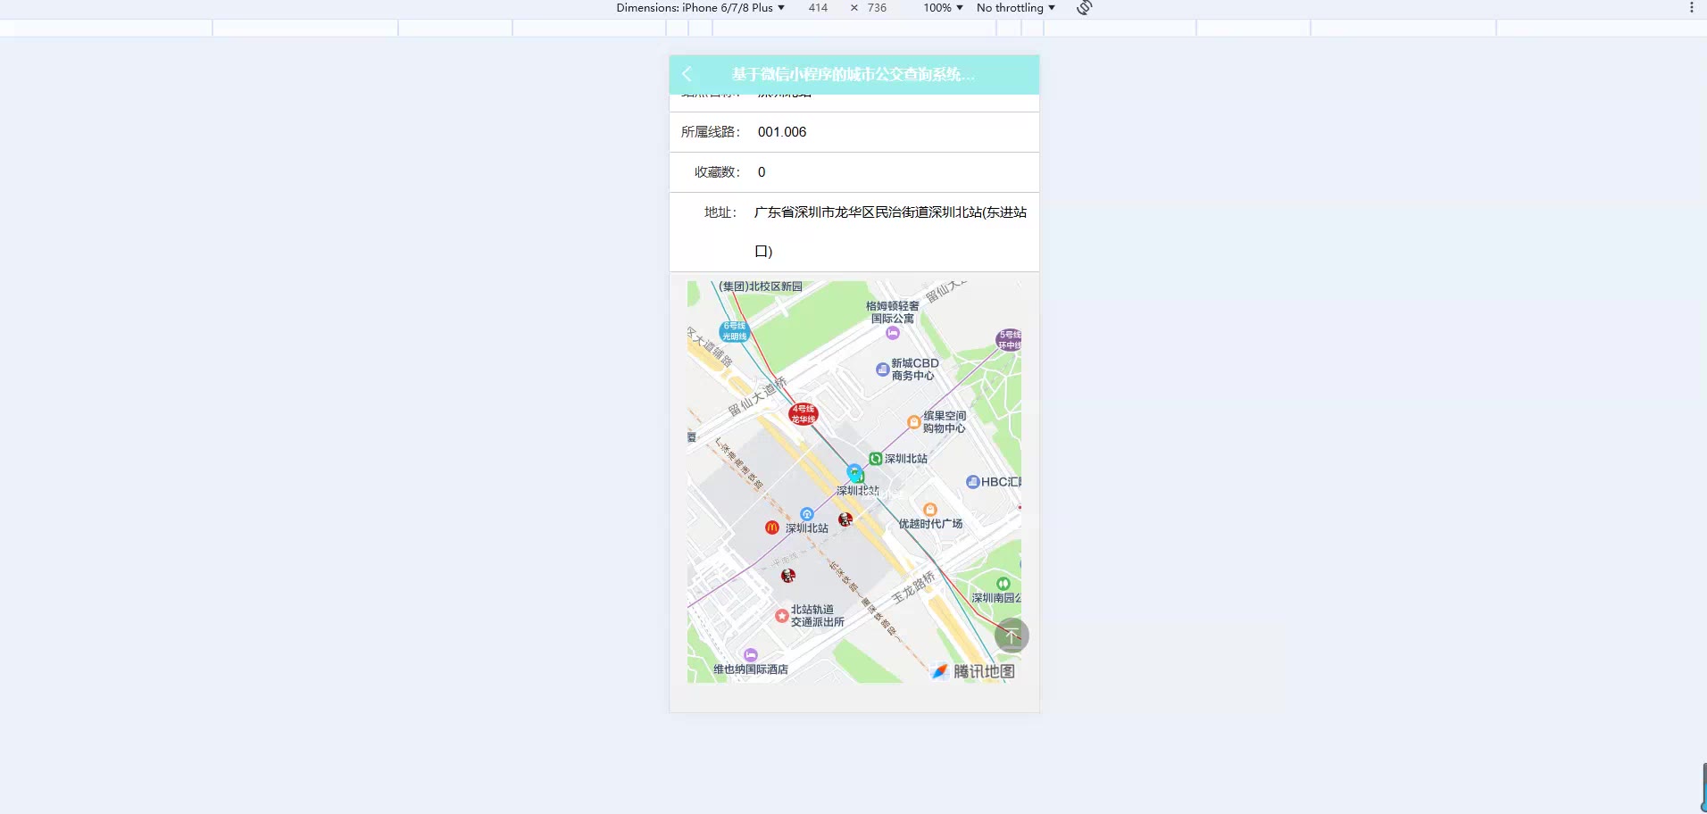Image resolution: width=1707 pixels, height=814 pixels.
Task: Edit the viewport width field 414
Action: coord(818,8)
